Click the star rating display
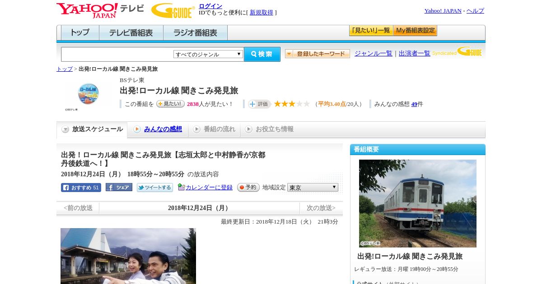542x284 pixels. 292,104
